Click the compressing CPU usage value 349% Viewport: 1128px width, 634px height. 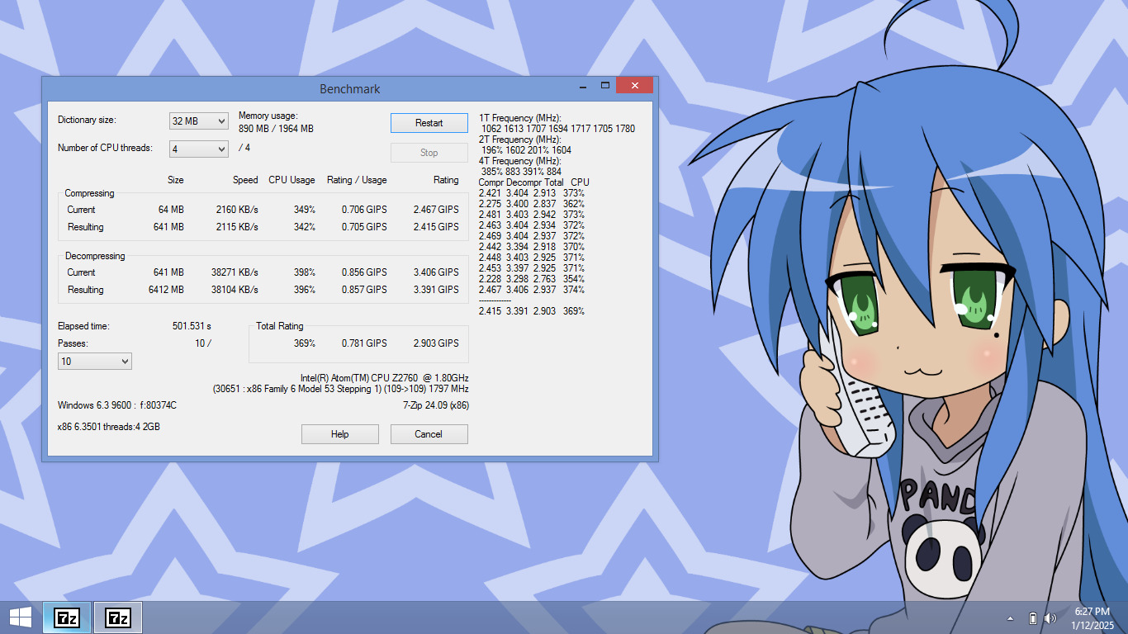(304, 210)
